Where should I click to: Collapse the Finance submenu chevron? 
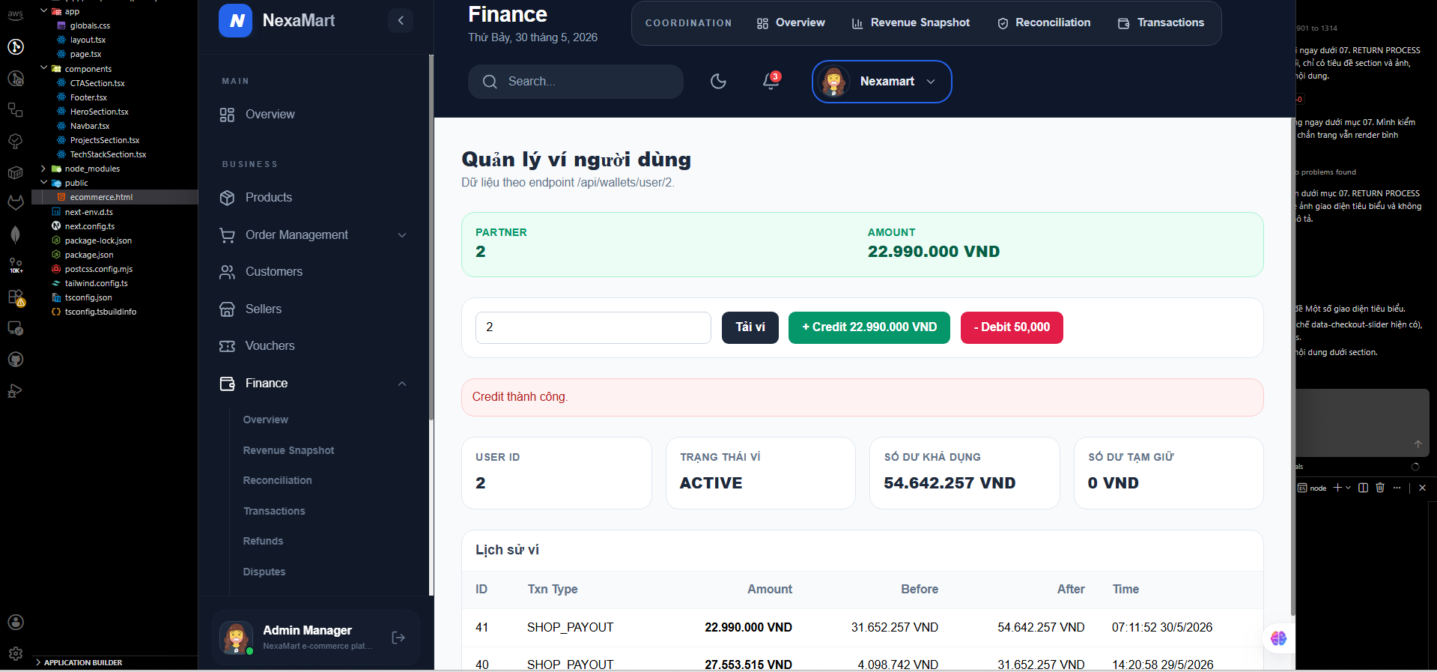[402, 384]
